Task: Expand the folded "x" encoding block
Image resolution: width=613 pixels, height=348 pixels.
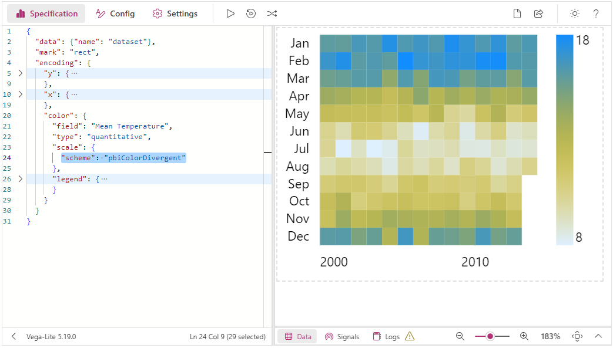Action: 21,94
